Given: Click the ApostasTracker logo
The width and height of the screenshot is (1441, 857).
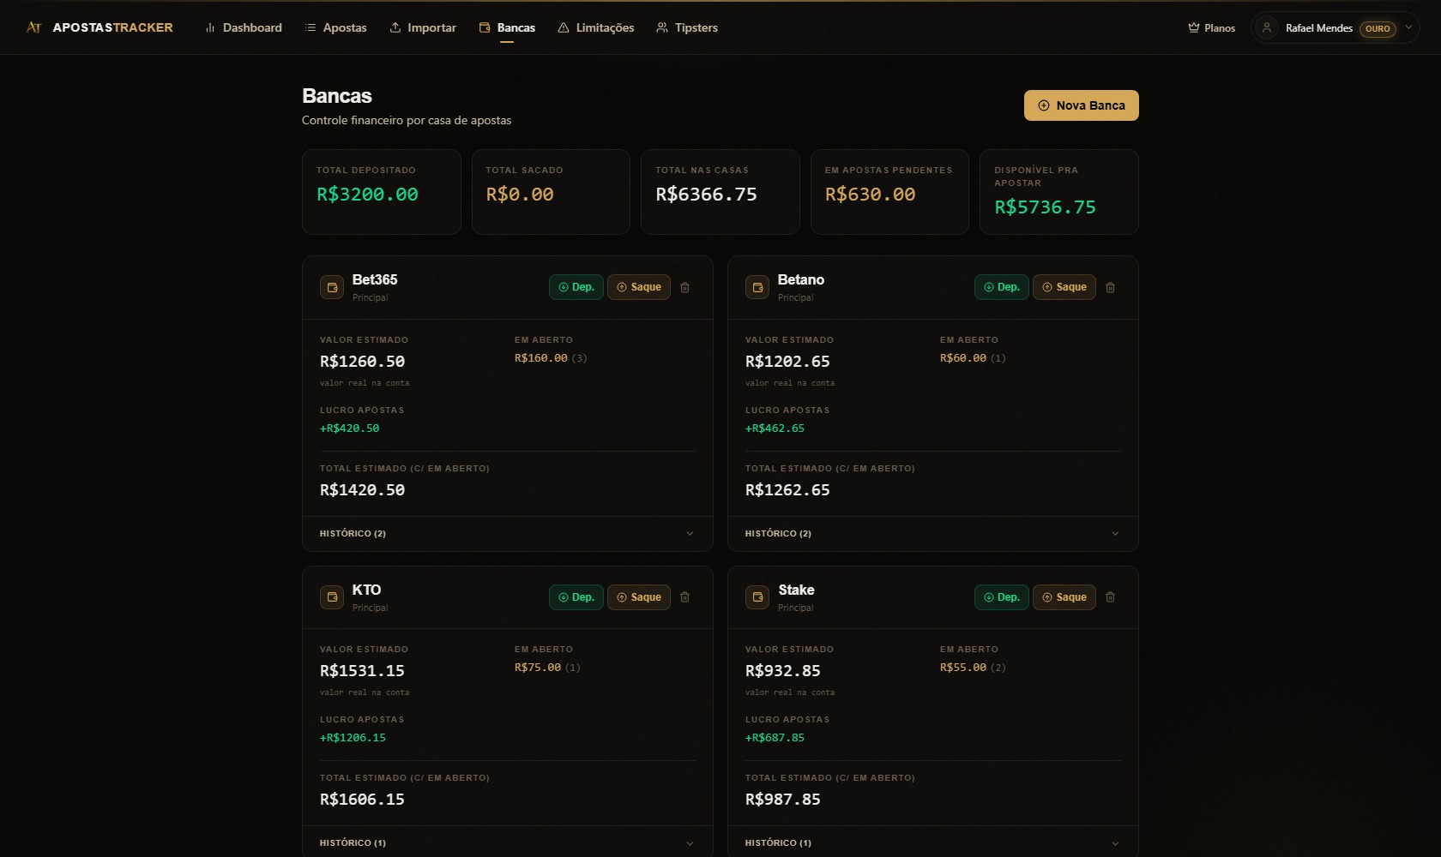Looking at the screenshot, I should tap(99, 27).
